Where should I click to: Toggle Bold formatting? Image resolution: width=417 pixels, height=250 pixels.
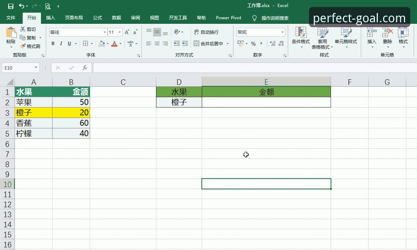click(x=53, y=43)
